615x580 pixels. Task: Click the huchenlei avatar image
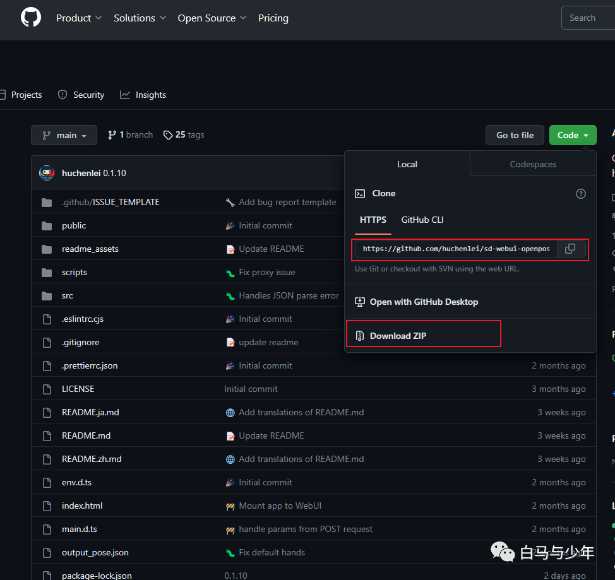click(x=47, y=173)
